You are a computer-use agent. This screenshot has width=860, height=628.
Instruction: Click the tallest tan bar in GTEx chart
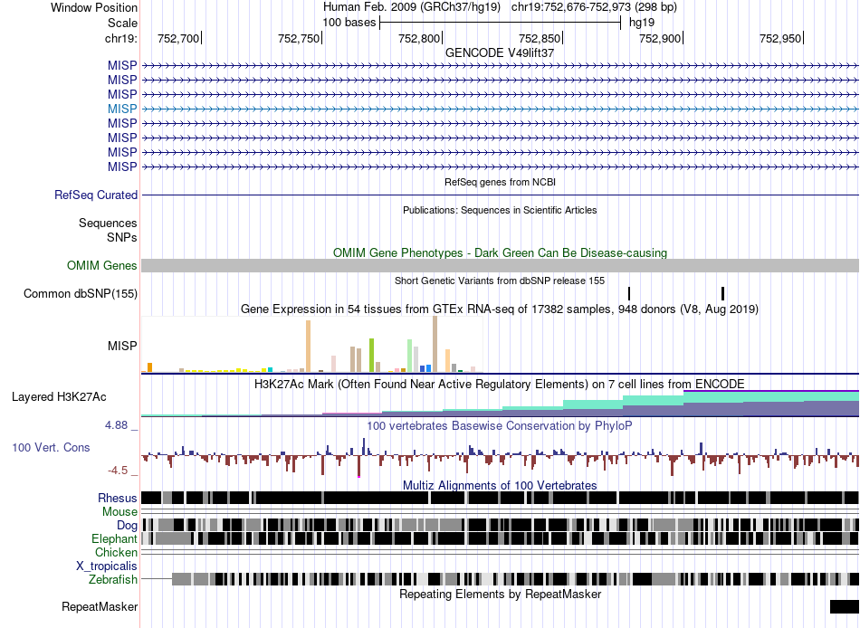tap(435, 345)
